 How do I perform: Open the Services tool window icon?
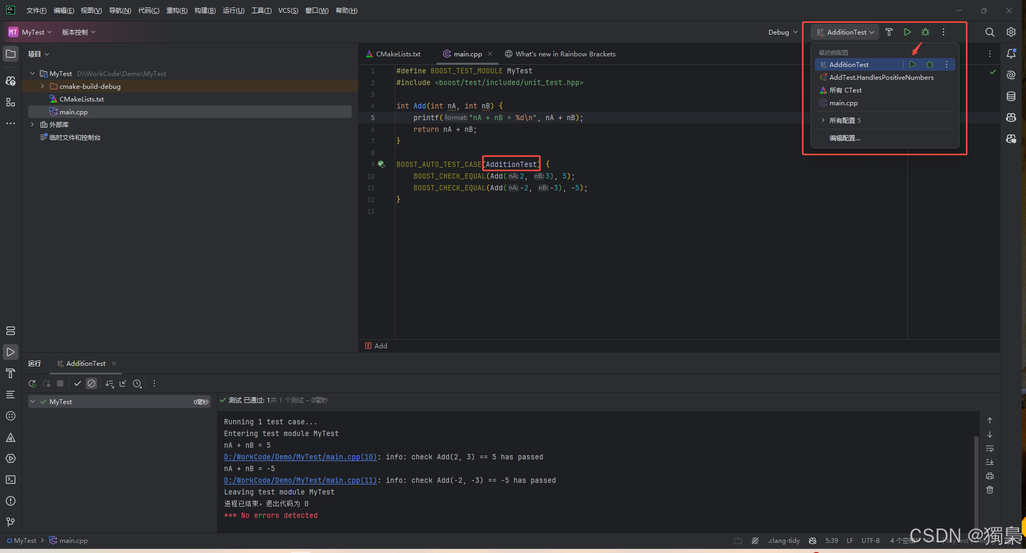pos(11,331)
